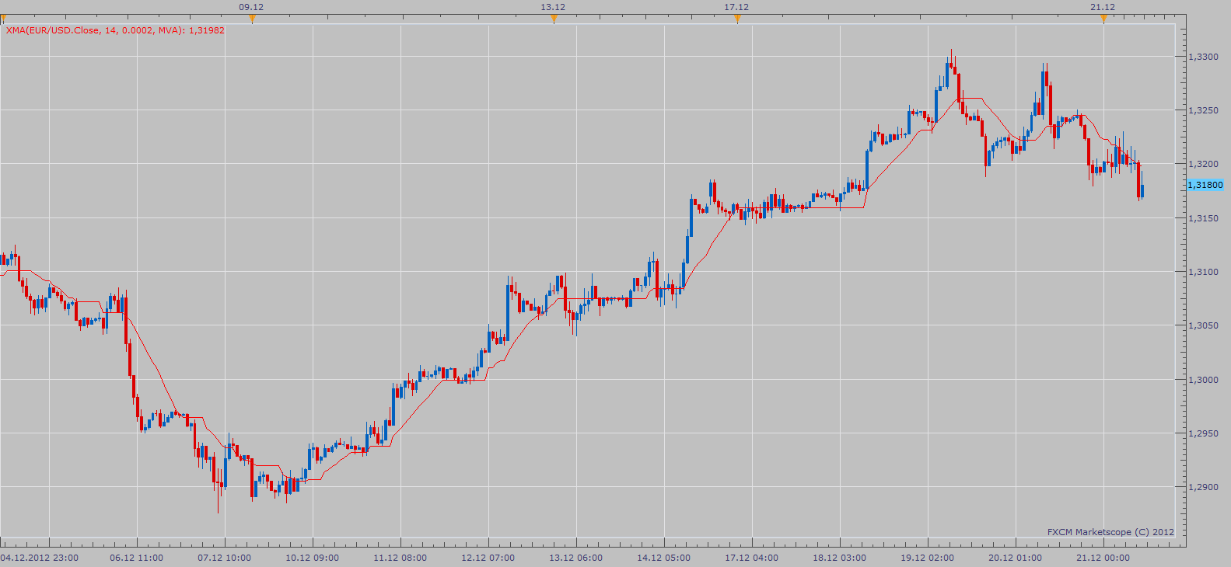Click the 11.12 08:00 time axis label
The width and height of the screenshot is (1231, 567).
[x=400, y=558]
